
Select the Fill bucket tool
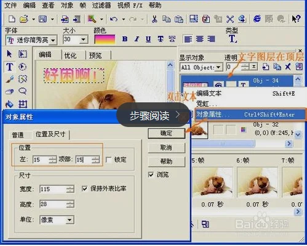[x=9, y=104]
